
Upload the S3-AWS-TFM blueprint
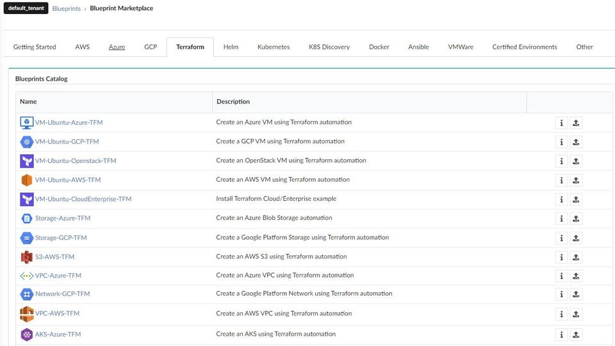coord(576,257)
